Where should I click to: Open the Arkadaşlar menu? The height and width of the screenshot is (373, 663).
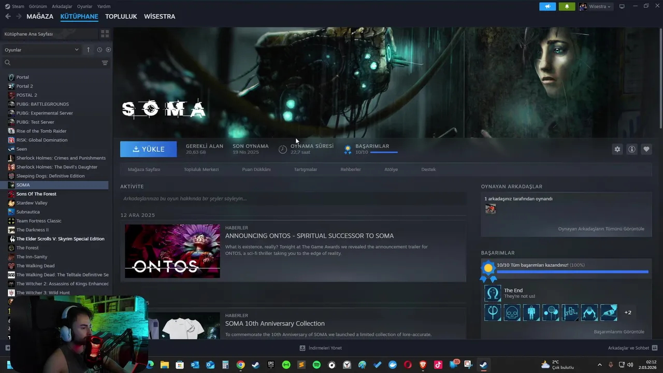click(x=62, y=6)
